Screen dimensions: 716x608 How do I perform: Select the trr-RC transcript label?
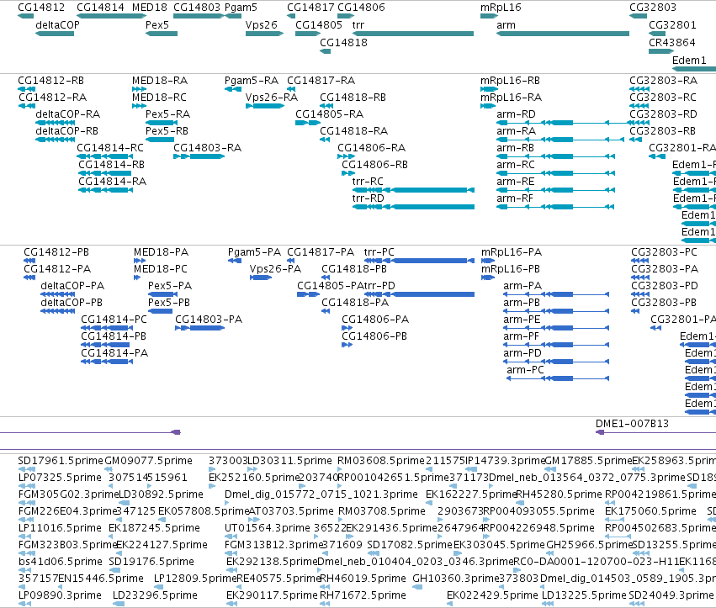tap(368, 182)
